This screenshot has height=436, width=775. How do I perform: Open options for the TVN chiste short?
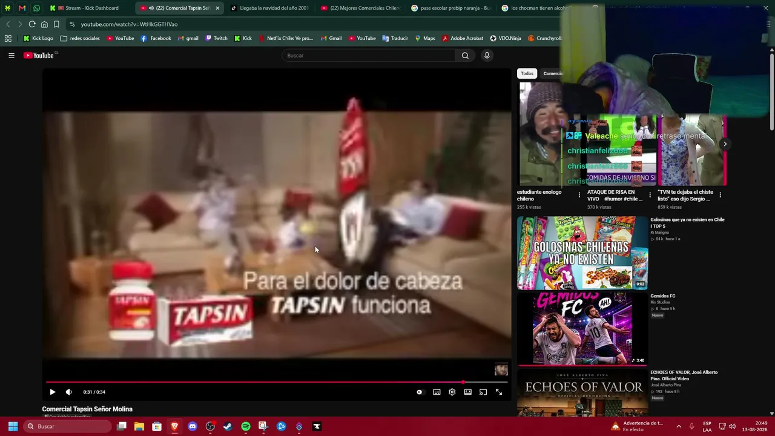[x=721, y=195]
